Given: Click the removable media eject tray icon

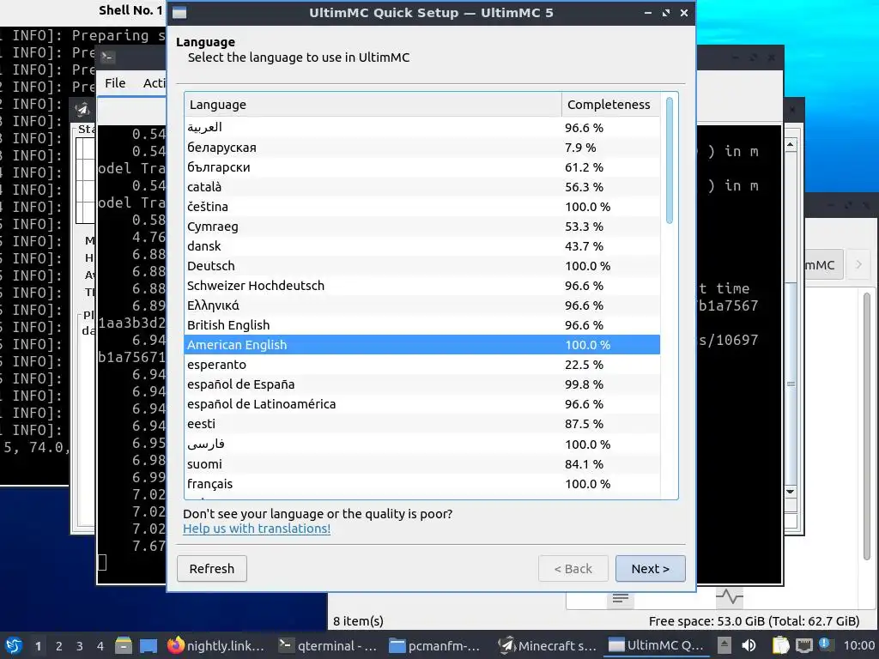Looking at the screenshot, I should click(724, 645).
